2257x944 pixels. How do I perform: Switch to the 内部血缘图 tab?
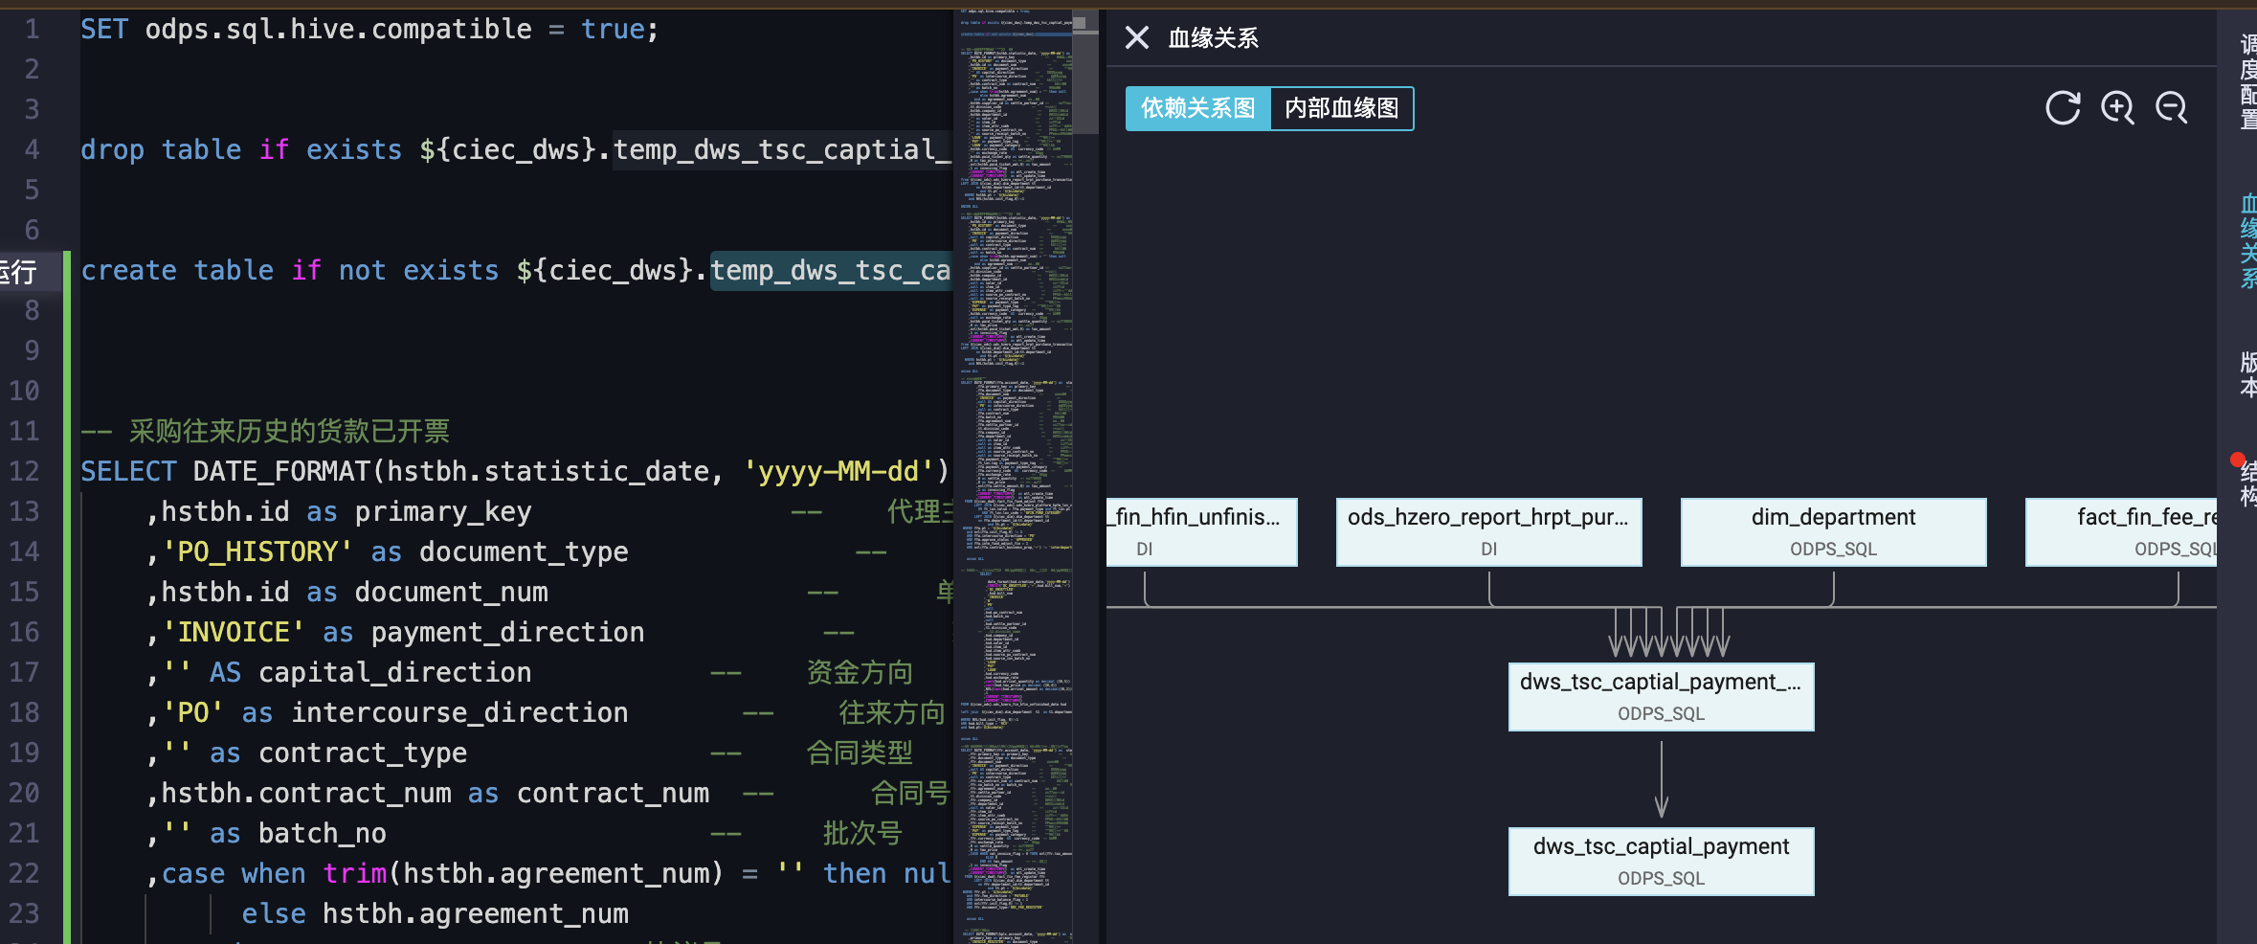[x=1342, y=108]
